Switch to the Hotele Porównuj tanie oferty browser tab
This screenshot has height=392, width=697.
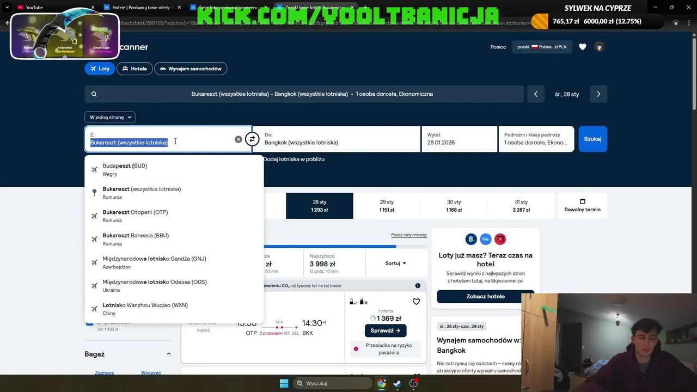[x=143, y=7]
